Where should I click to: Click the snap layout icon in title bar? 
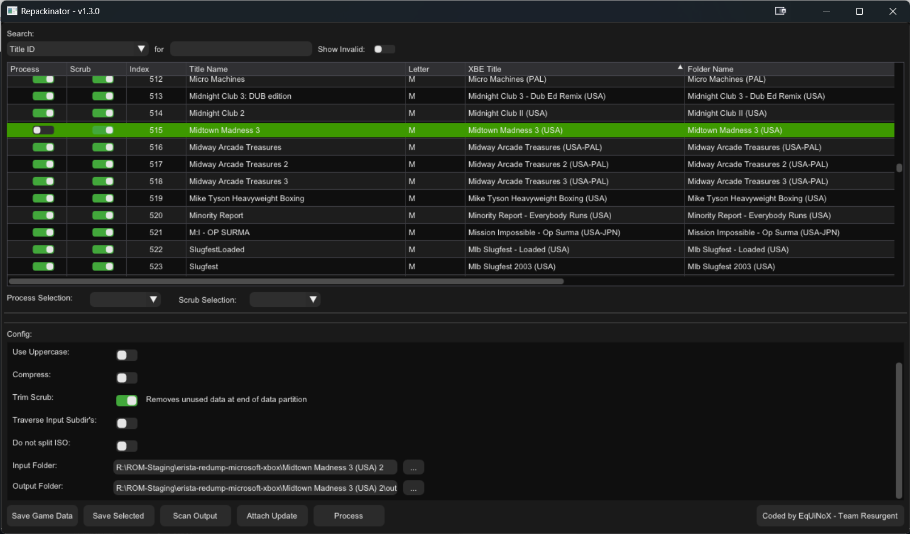(x=780, y=11)
